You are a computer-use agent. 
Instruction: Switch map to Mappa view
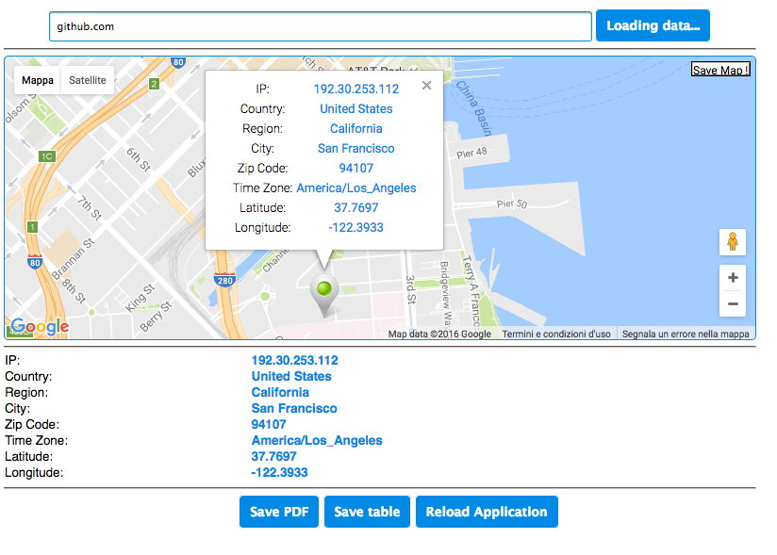pos(38,80)
